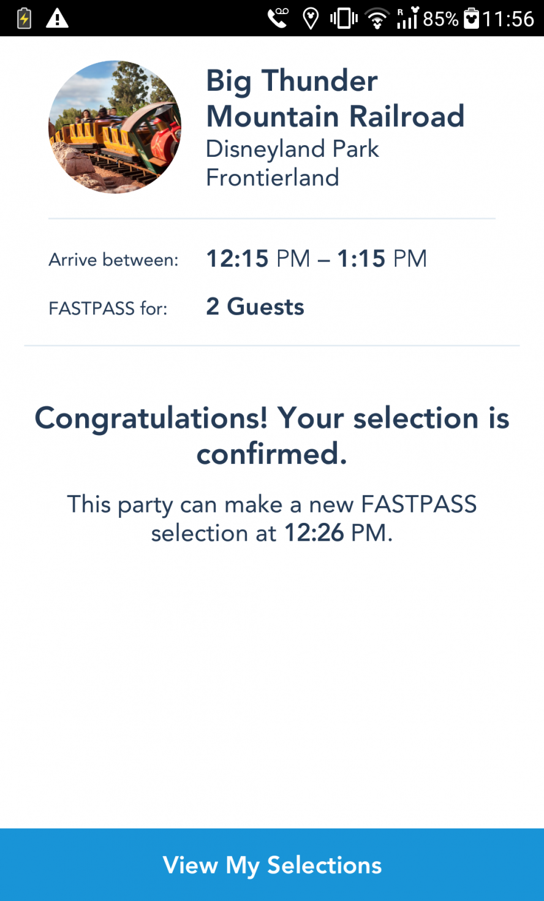This screenshot has height=901, width=544.
Task: Tap the voicemail call icon in status bar
Action: tap(278, 18)
